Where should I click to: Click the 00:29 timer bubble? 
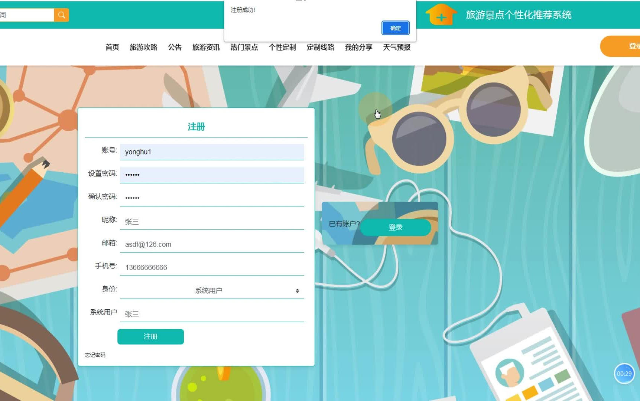click(x=624, y=374)
